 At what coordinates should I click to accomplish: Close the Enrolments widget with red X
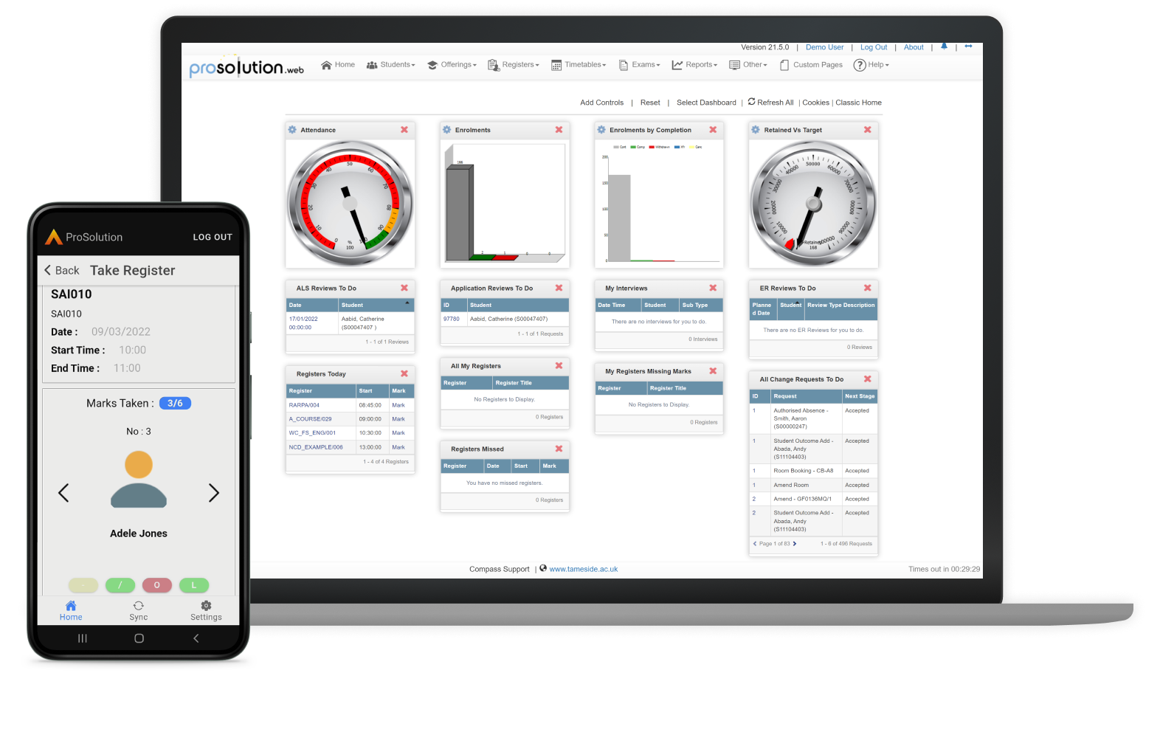point(559,130)
